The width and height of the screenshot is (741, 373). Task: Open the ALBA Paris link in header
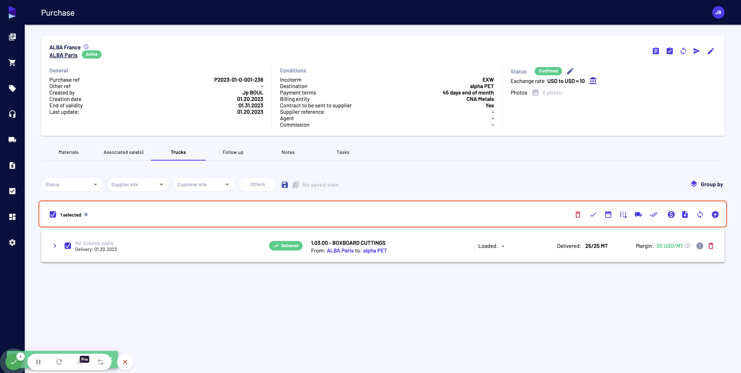coord(63,55)
